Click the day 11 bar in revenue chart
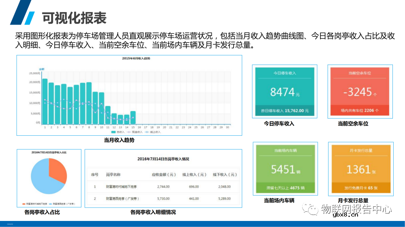This screenshot has height=227, width=405. click(x=108, y=115)
